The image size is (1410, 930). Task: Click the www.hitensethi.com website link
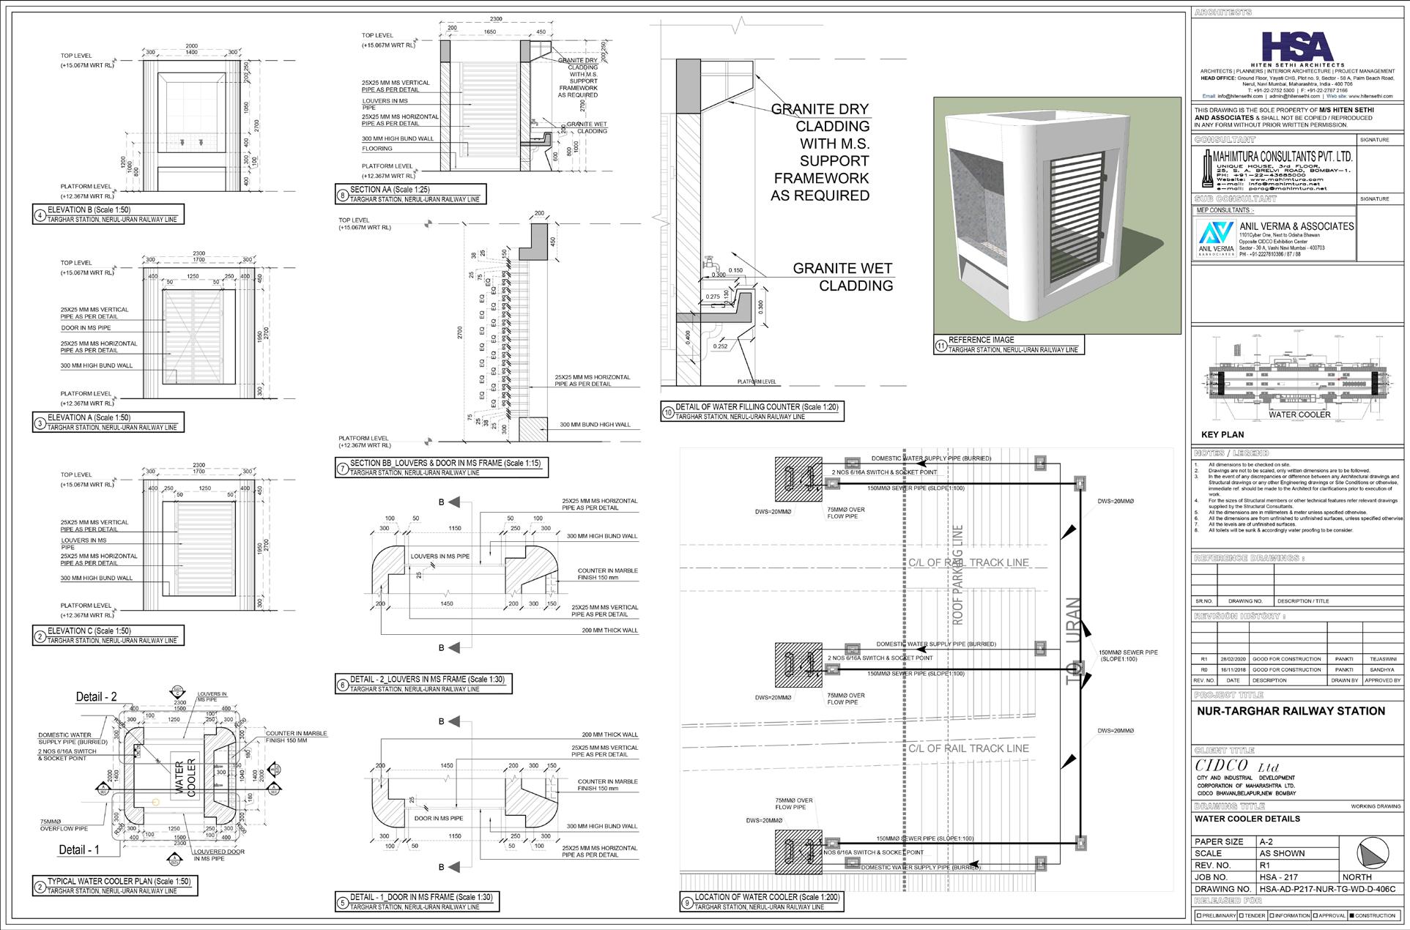1370,96
